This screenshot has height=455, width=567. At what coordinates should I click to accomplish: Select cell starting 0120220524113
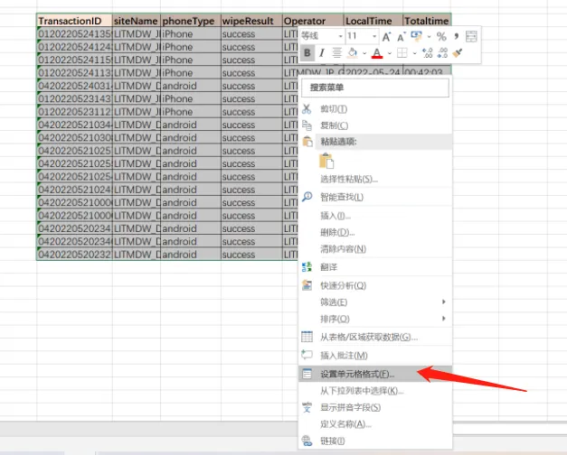pos(74,73)
